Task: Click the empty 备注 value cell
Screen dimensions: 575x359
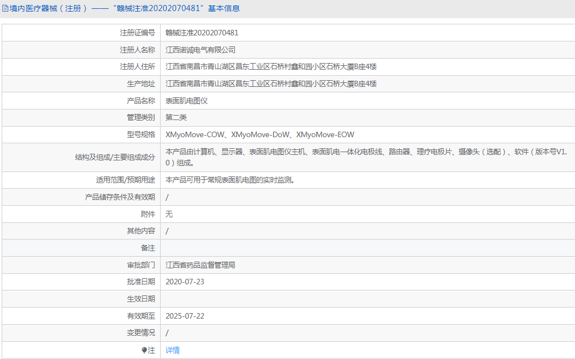Action: point(366,248)
